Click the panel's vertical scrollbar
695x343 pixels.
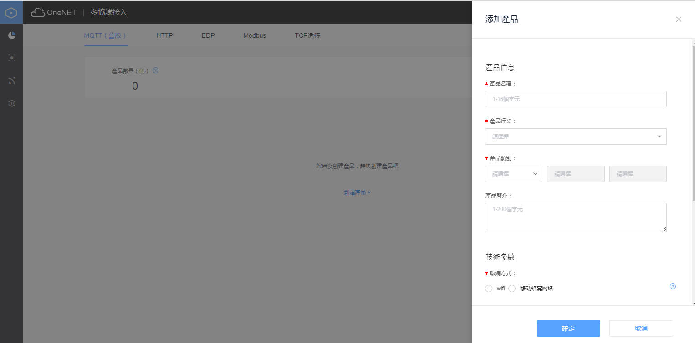click(694, 123)
